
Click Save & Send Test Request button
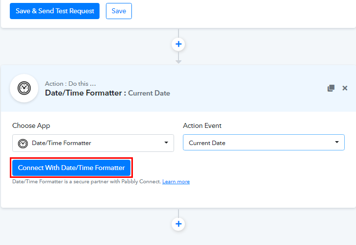[x=54, y=11]
